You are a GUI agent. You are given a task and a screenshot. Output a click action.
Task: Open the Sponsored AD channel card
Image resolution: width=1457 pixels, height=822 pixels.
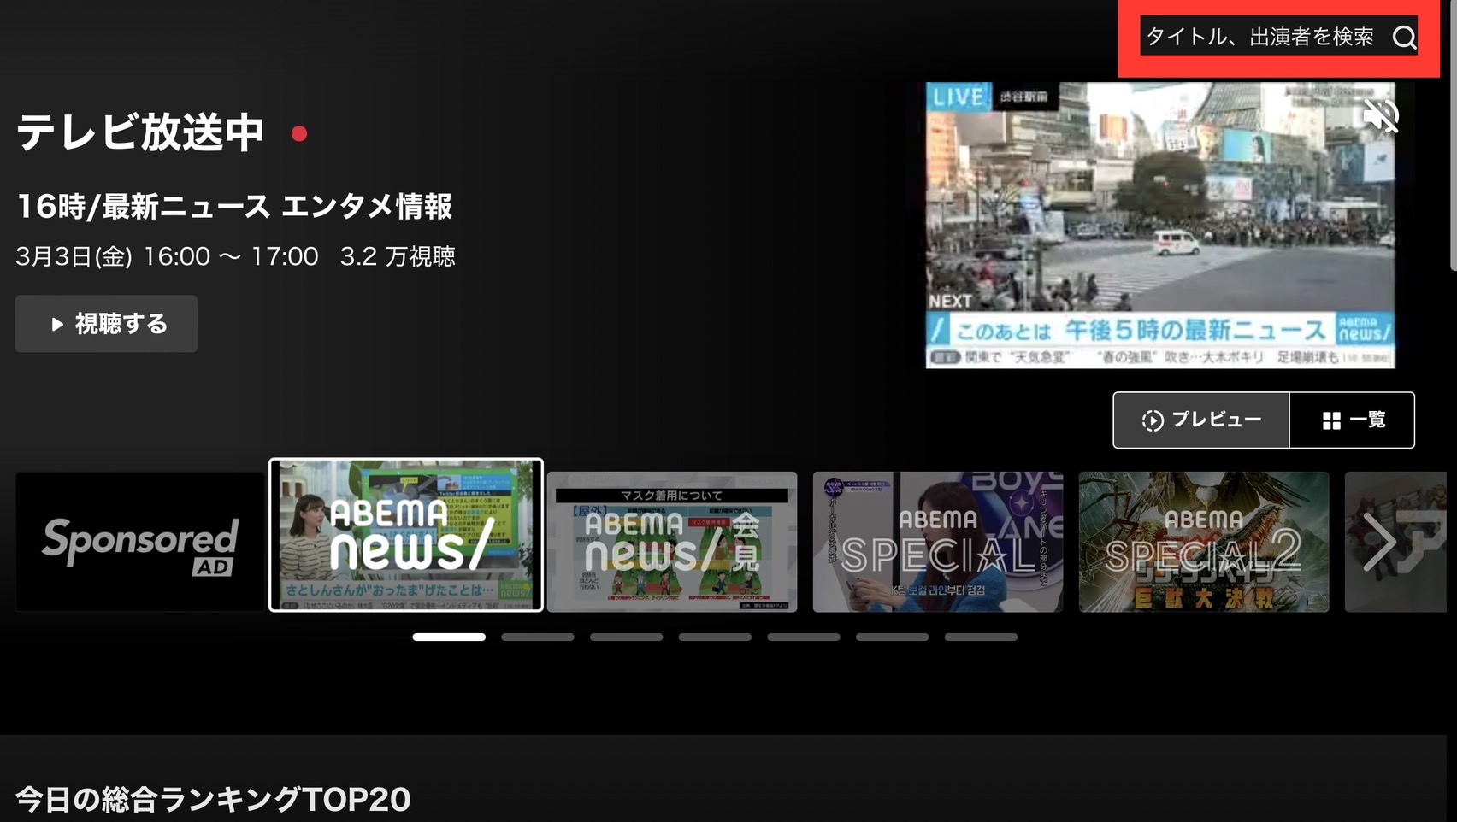[139, 542]
